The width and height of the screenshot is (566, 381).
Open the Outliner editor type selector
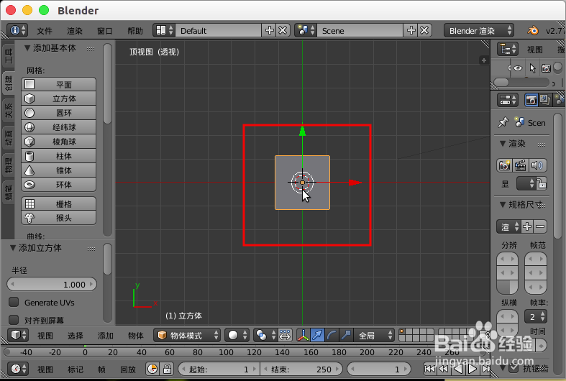tap(508, 49)
